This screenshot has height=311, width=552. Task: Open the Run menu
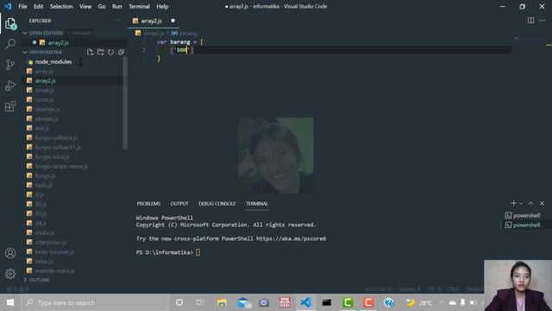[x=117, y=6]
